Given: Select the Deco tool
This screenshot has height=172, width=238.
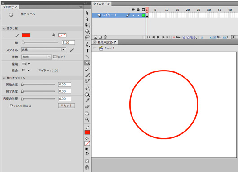Looking at the screenshot, I should tap(87, 81).
